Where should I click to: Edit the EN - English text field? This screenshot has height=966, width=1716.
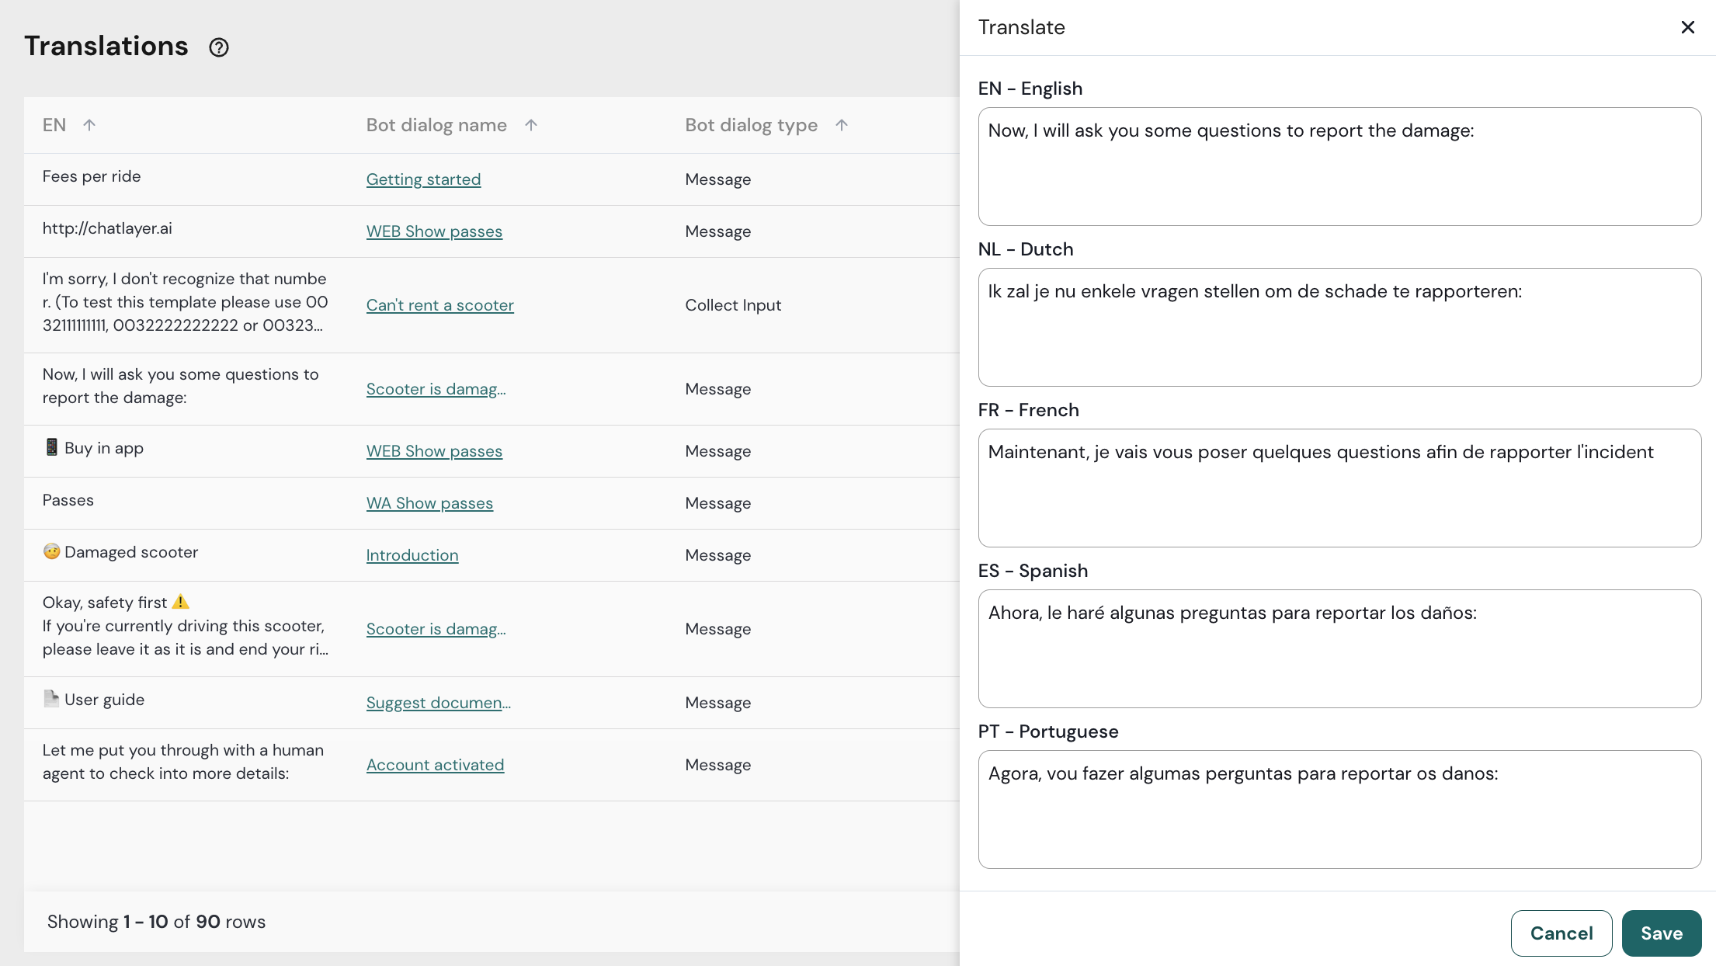(x=1339, y=166)
